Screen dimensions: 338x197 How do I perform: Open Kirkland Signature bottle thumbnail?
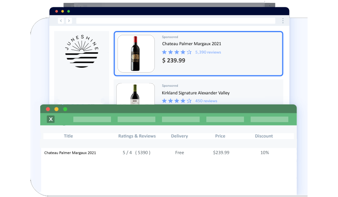[x=136, y=94]
